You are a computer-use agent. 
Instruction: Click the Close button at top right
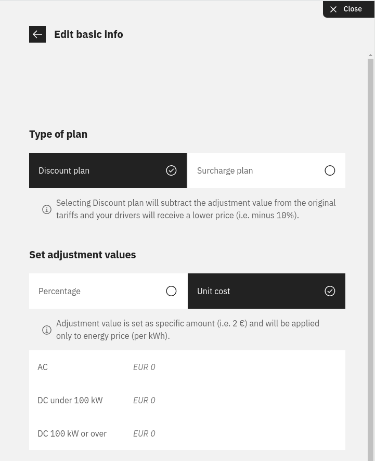click(x=348, y=9)
